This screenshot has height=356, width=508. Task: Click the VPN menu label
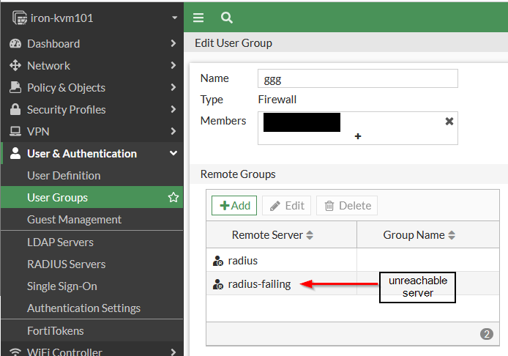coord(38,132)
